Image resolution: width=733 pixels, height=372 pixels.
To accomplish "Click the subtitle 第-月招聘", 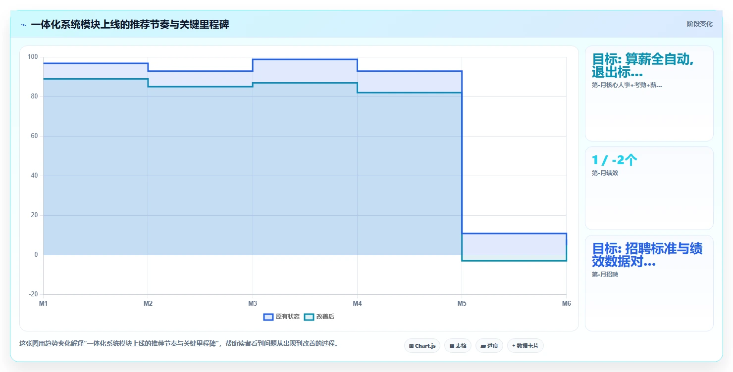I will pos(605,274).
